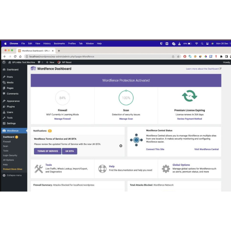Click the Spotlight search icon
Image resolution: width=231 pixels, height=231 pixels.
pyautogui.click(x=202, y=44)
